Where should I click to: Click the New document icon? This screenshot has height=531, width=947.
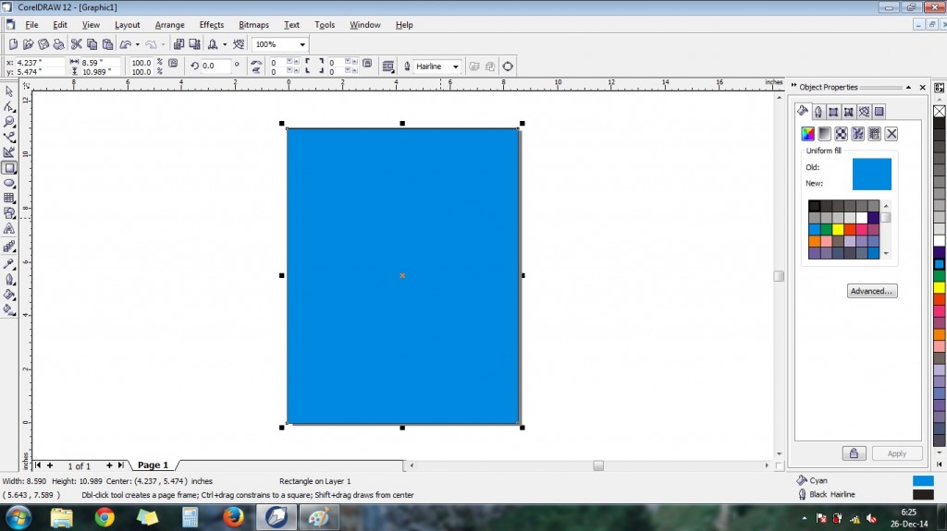pos(13,44)
